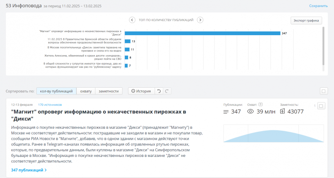Redo action in history toolbar
Screen dimensions: 334x178
[167, 91]
